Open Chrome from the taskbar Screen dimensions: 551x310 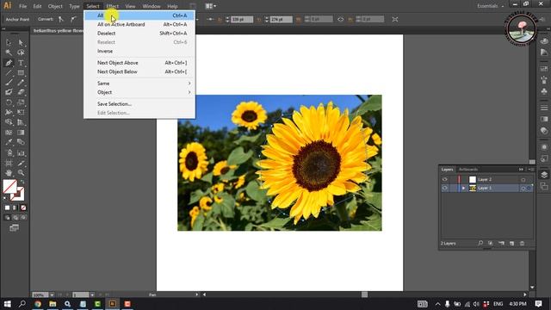(x=38, y=304)
